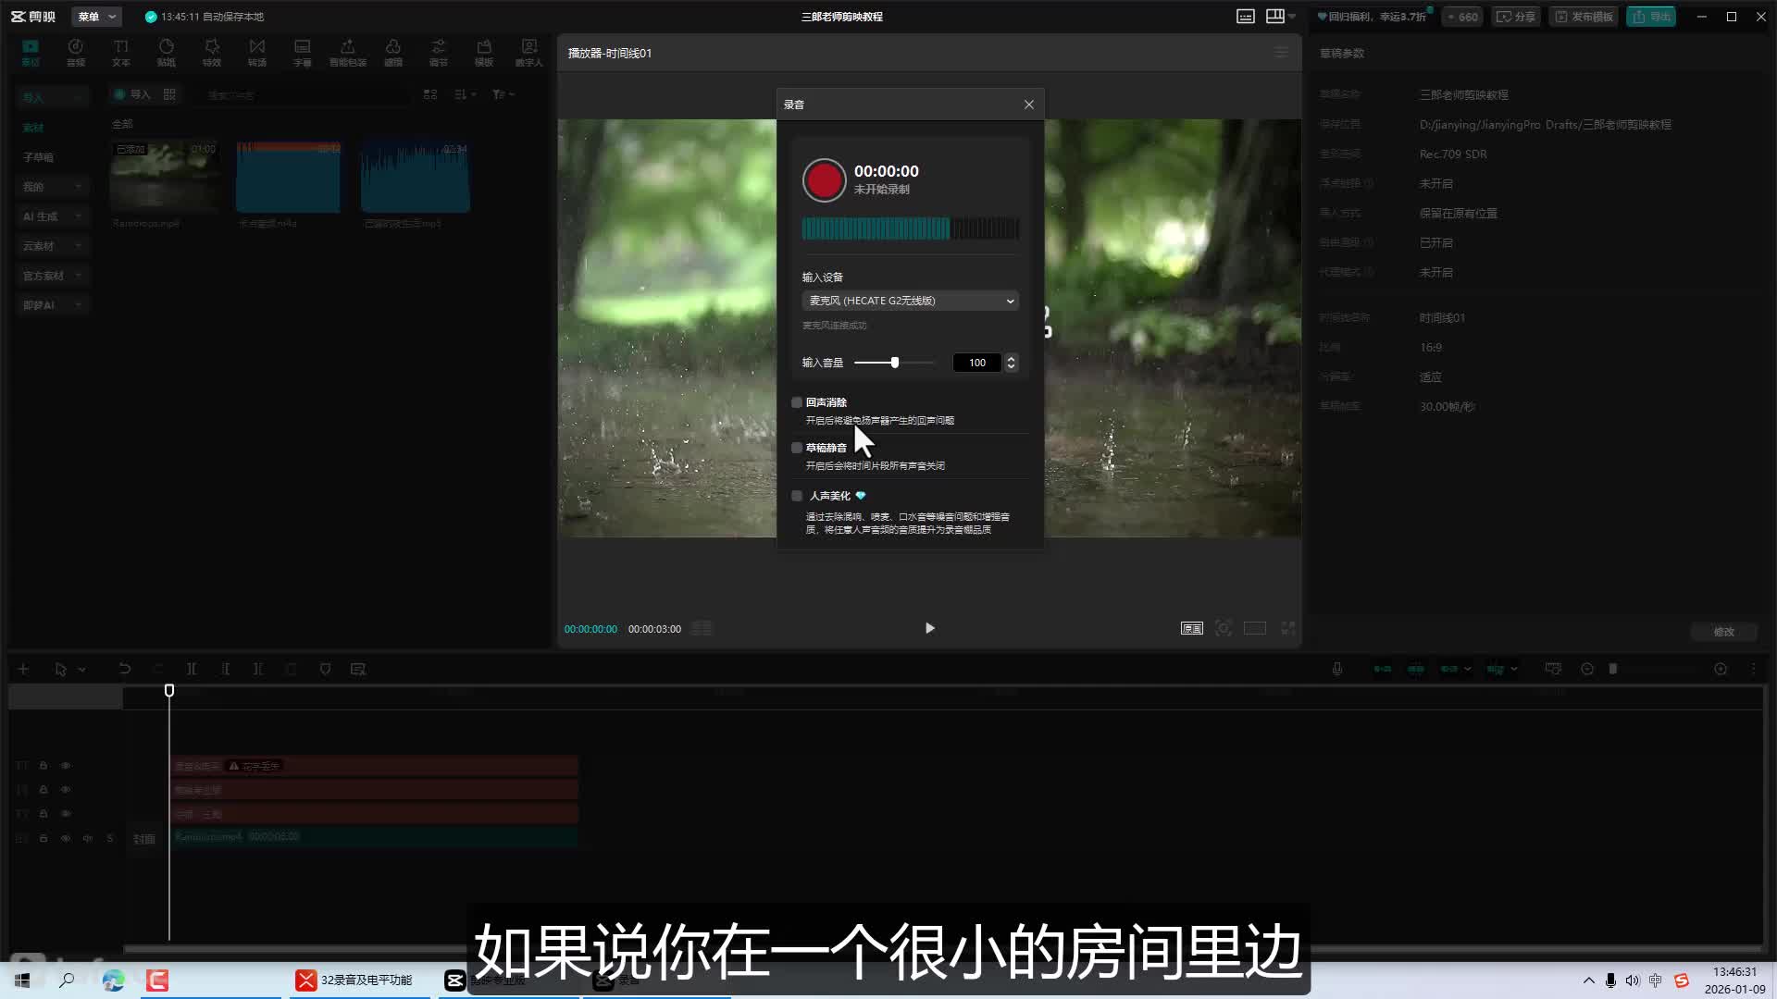Viewport: 1777px width, 999px height.
Task: Click the 输入音量 input volume slider
Action: coord(894,363)
